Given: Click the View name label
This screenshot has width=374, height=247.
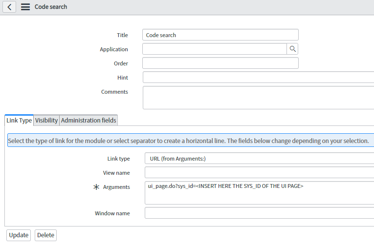Looking at the screenshot, I should pyautogui.click(x=116, y=173).
